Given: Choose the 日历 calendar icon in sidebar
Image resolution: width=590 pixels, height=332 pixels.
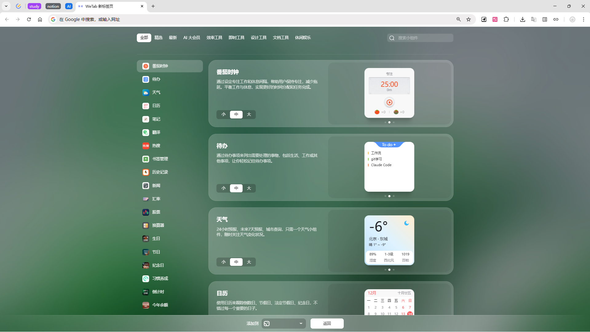Looking at the screenshot, I should pyautogui.click(x=146, y=106).
